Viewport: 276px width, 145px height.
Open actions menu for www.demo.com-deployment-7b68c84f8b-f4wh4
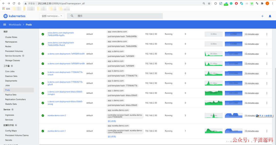click(267, 44)
